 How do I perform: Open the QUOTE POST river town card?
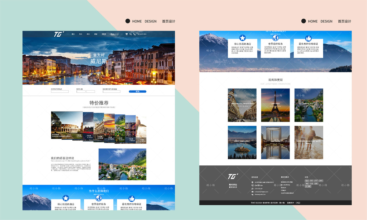tap(309, 105)
